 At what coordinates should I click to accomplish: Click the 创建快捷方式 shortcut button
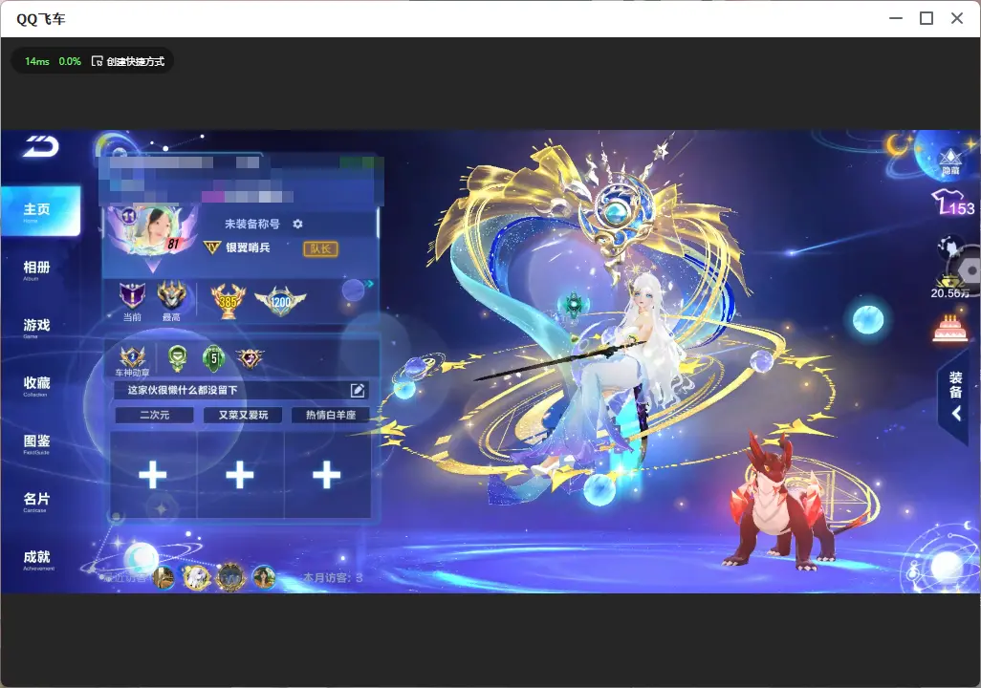coord(128,61)
